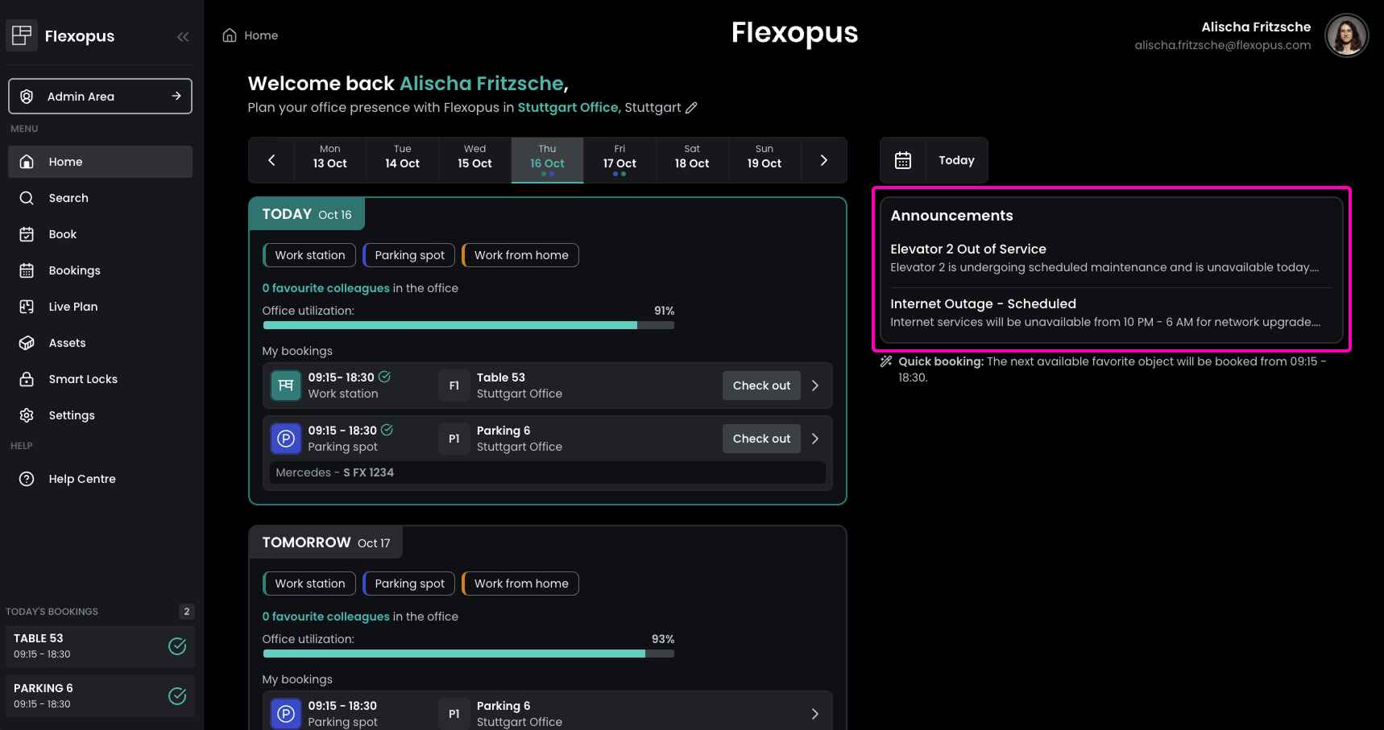Viewport: 1384px width, 730px height.
Task: Open Assets section in the menu
Action: click(67, 343)
